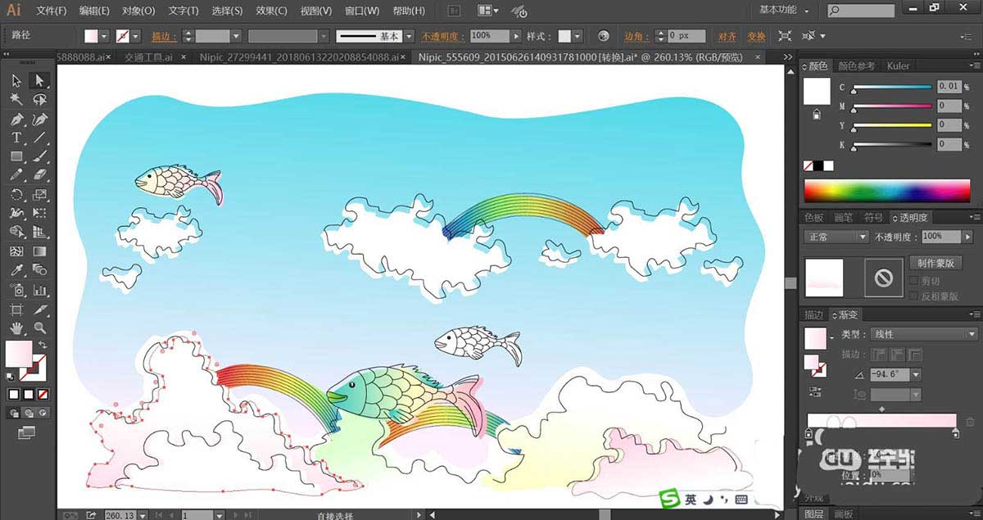The image size is (983, 520).
Task: Open the 基本 brush definition dropdown
Action: click(410, 36)
